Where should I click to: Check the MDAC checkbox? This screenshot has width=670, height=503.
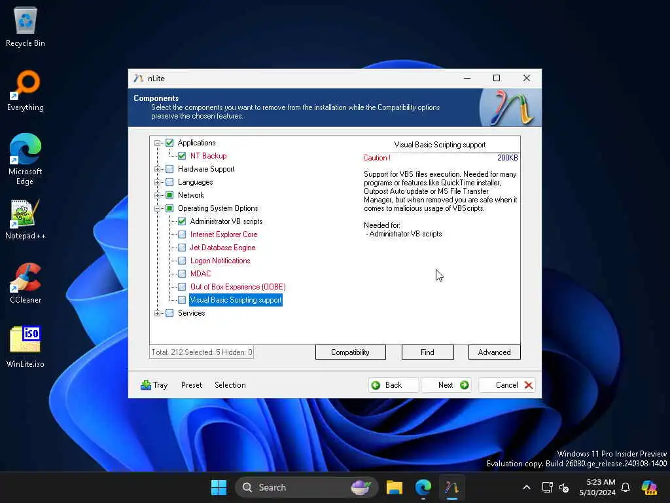(x=182, y=274)
